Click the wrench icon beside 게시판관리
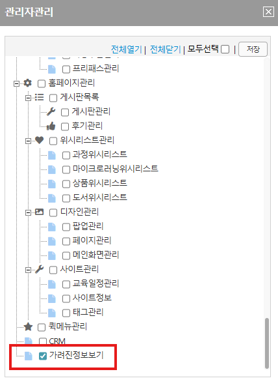Viewport: 278px width, 389px height. [x=51, y=111]
